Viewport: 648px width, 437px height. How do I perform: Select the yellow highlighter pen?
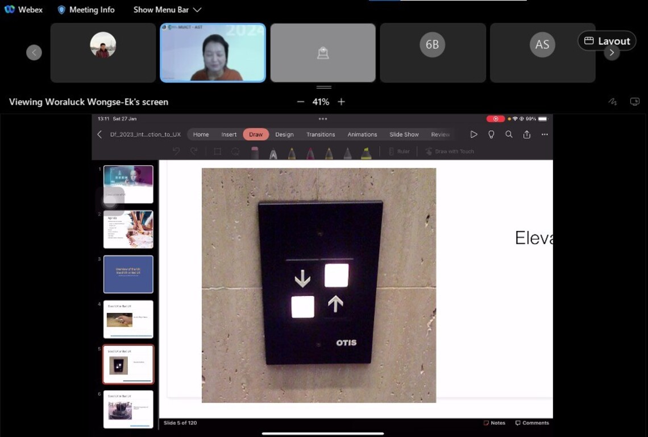pyautogui.click(x=366, y=152)
